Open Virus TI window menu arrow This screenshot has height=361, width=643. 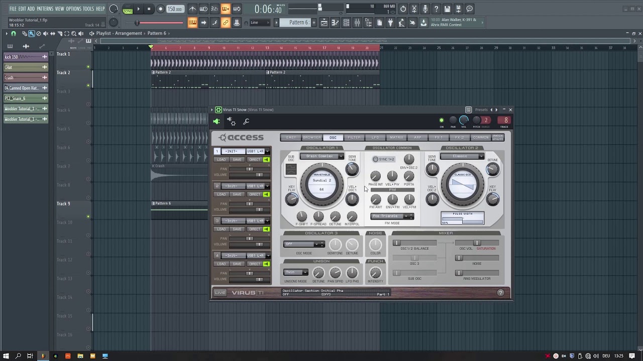click(x=212, y=110)
